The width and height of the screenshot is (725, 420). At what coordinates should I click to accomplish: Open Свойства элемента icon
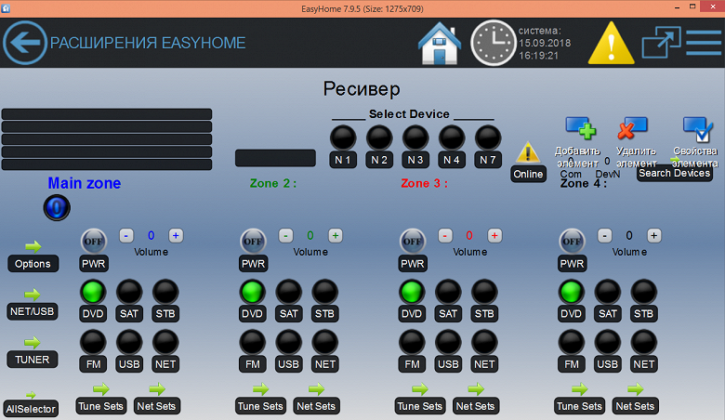click(x=698, y=129)
